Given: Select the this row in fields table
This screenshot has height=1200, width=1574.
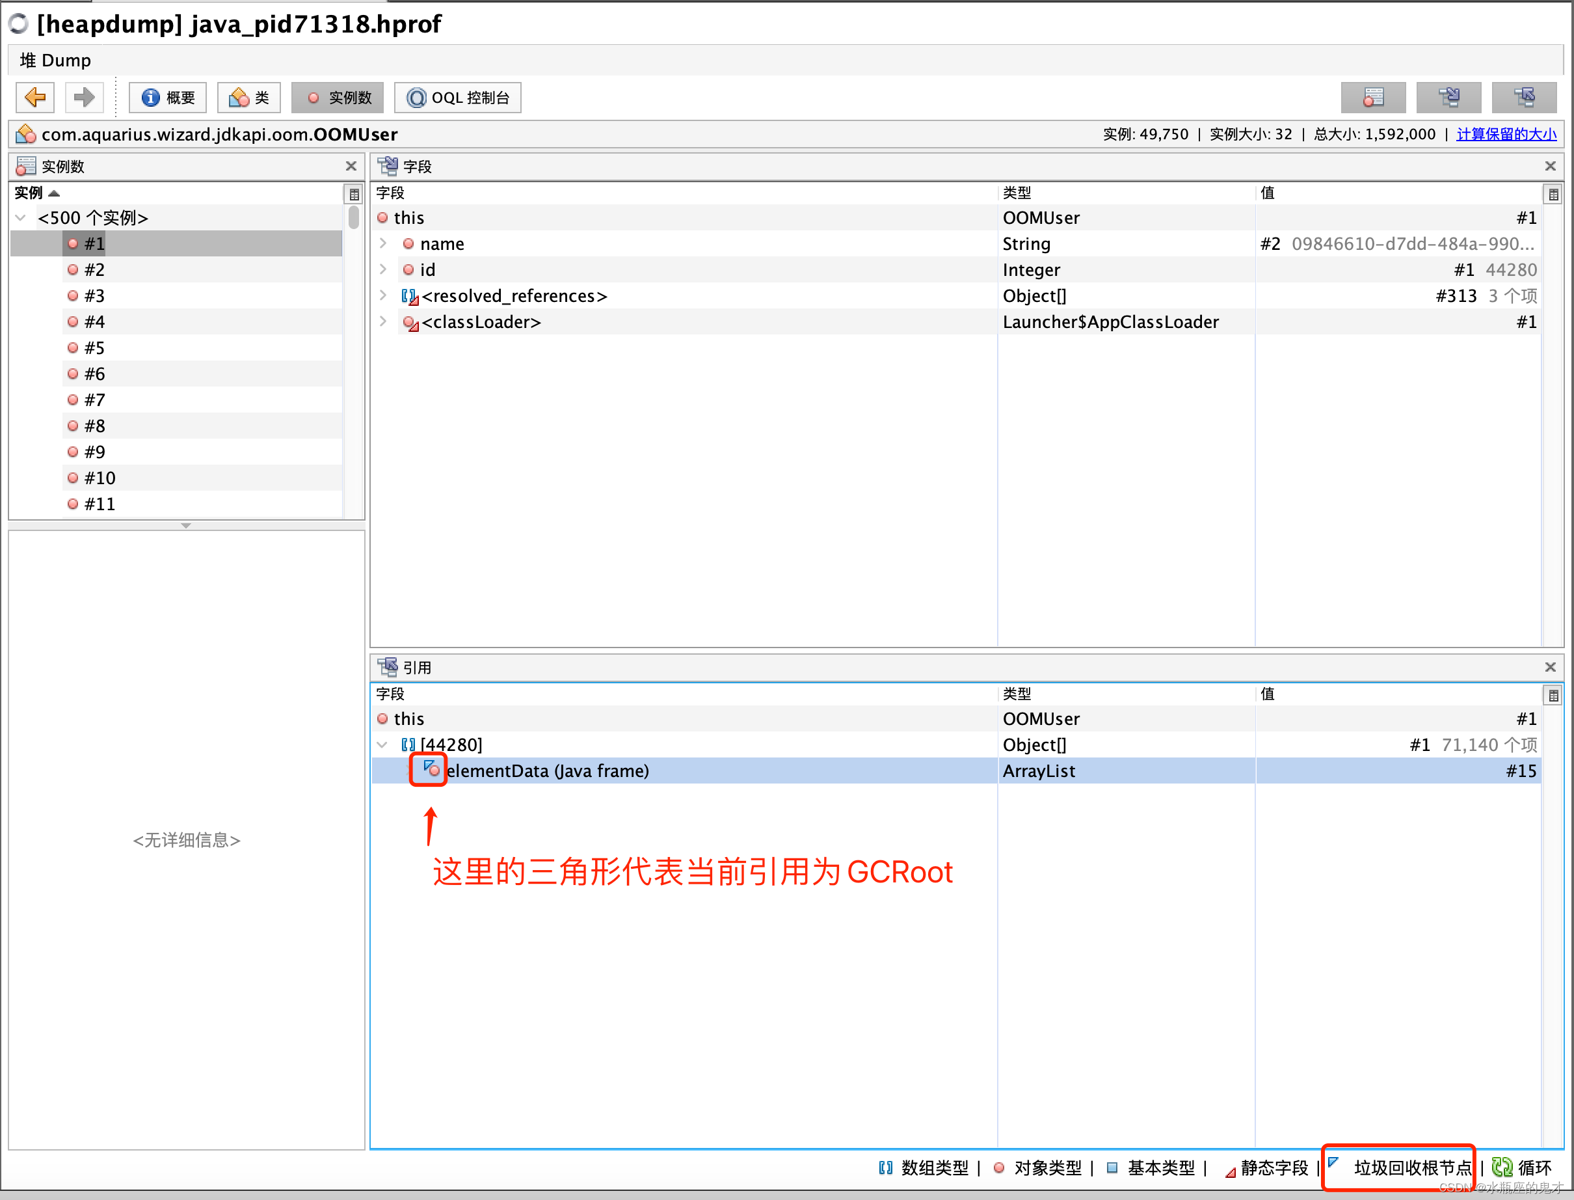Looking at the screenshot, I should click(x=957, y=218).
